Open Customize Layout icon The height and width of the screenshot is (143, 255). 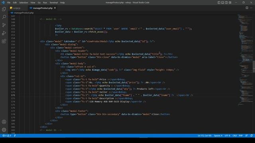pos(230,2)
